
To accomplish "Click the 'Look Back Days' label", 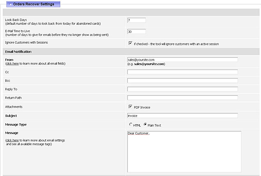I will tap(16, 20).
